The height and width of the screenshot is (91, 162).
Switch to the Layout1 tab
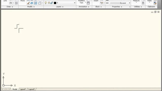coord(23,89)
